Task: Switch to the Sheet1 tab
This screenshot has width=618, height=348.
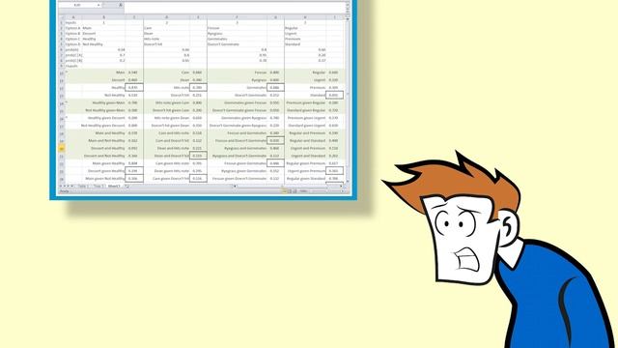Action: pos(114,186)
